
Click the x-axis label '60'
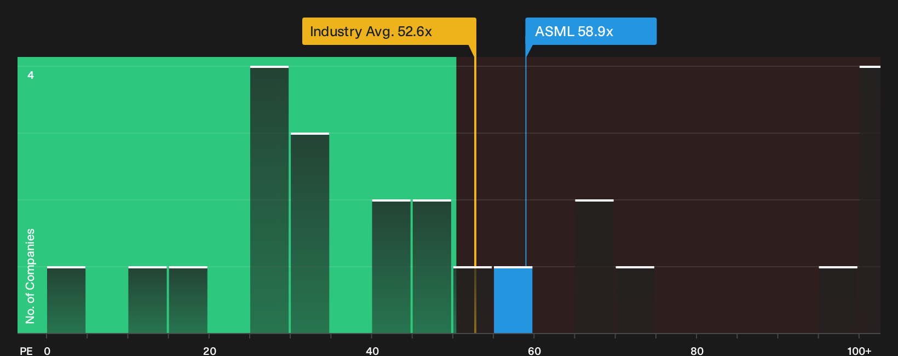534,351
